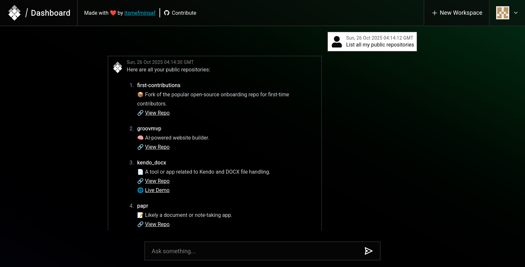Open View Repo for first-contributions
The width and height of the screenshot is (525, 267).
[157, 113]
